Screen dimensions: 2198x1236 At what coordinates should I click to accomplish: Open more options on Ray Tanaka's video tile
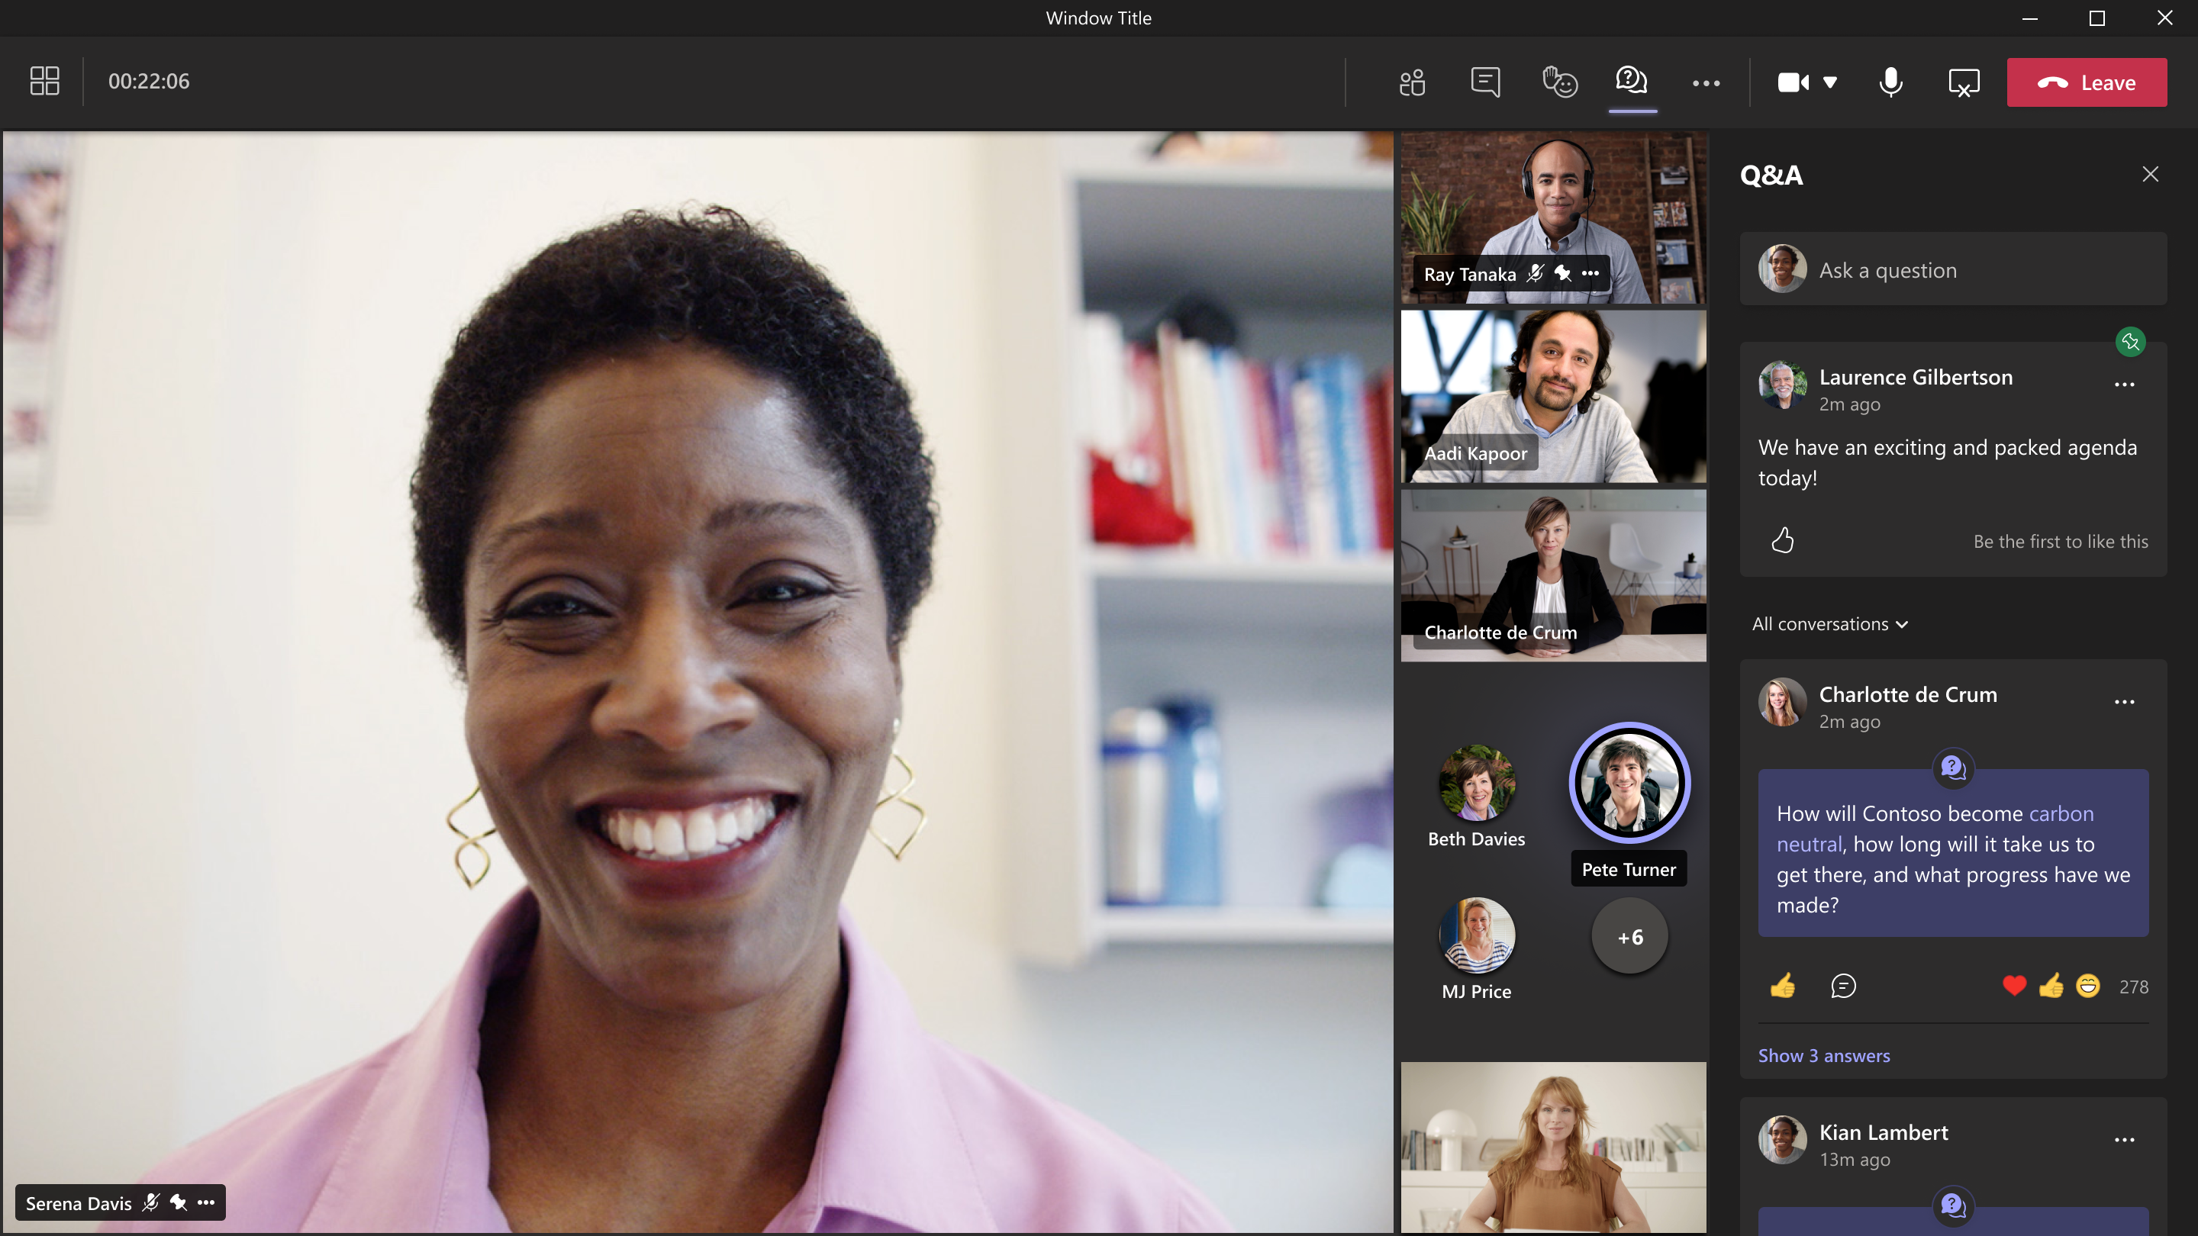[x=1590, y=274]
